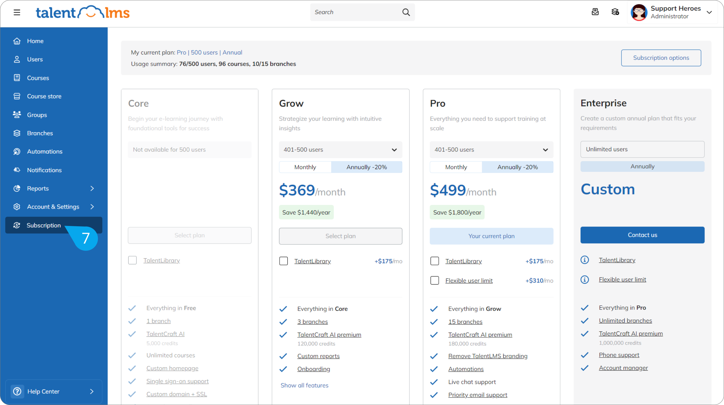This screenshot has width=724, height=405.
Task: Click the search magnifier icon
Action: tap(406, 12)
